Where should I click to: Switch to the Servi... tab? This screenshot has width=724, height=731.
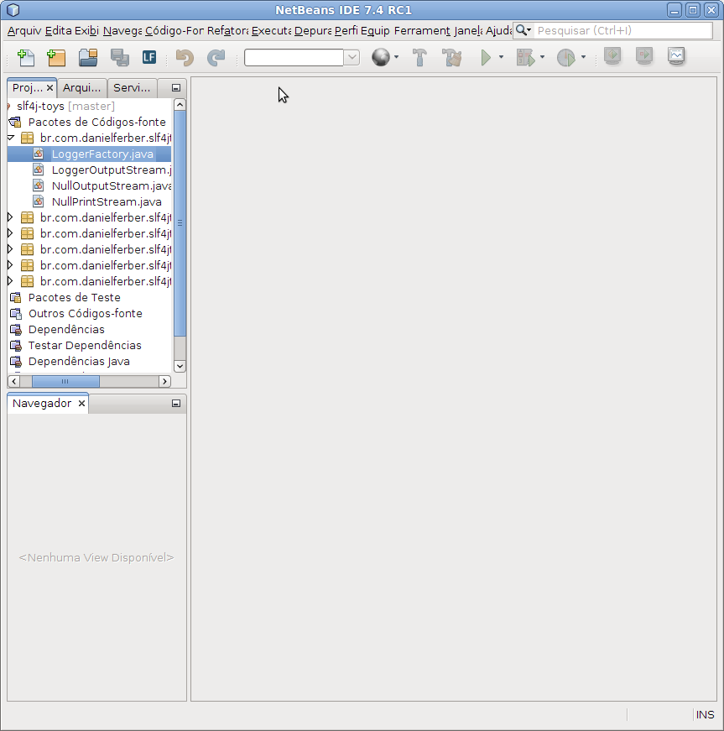point(132,87)
